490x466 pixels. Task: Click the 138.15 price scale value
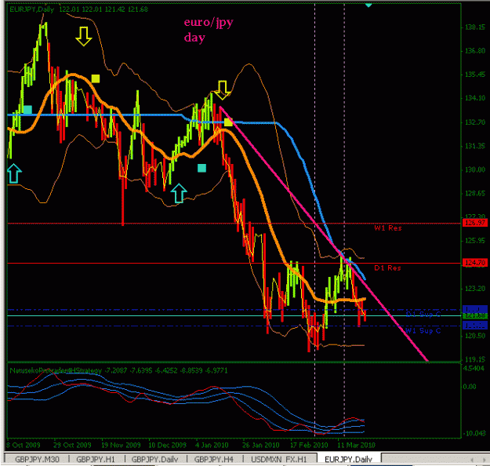[475, 27]
